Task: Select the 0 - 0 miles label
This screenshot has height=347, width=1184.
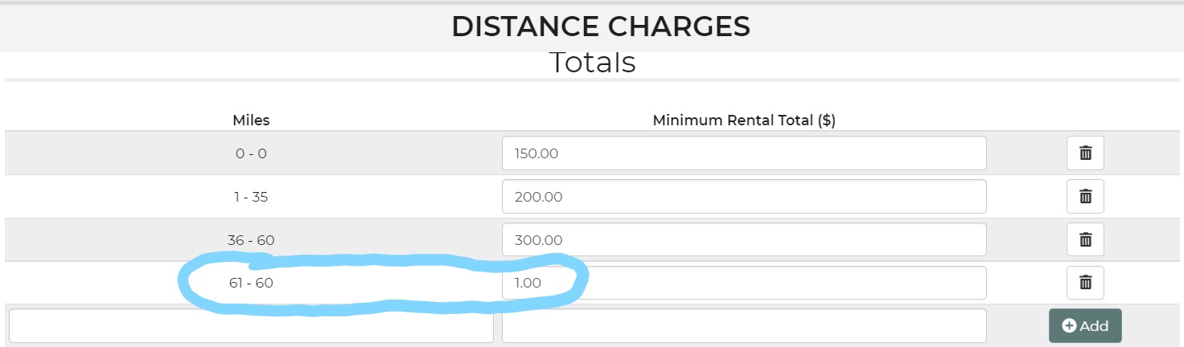Action: coord(251,153)
